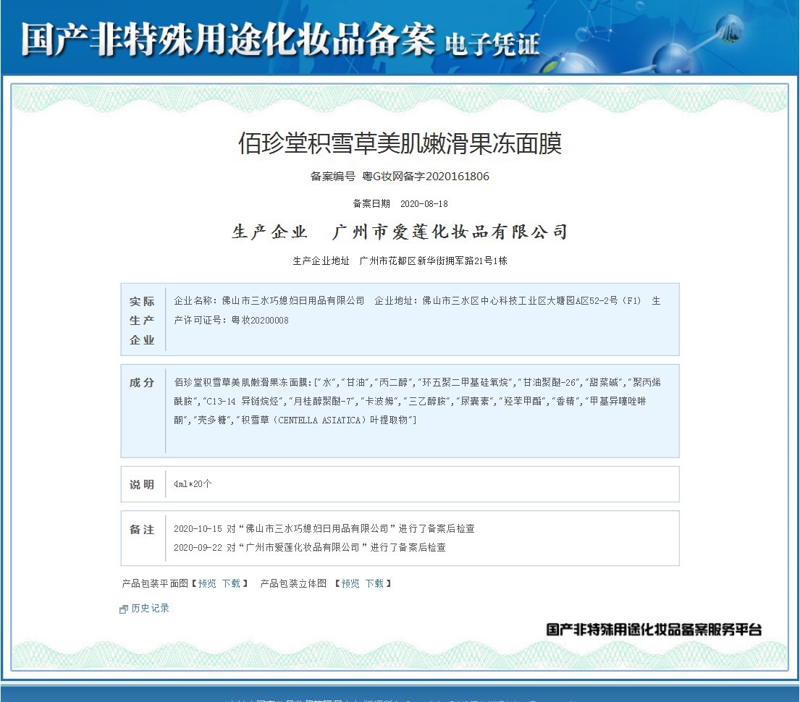The height and width of the screenshot is (702, 800).
Task: Click the manufacturer address 花都区新华街拥军路21号1栋
Action: [x=433, y=261]
